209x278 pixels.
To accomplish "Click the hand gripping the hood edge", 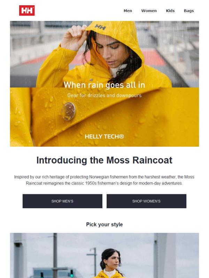I will point(74,37).
